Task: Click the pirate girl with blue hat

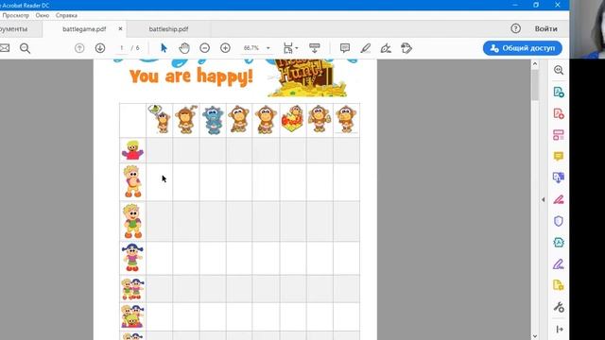Action: click(132, 257)
